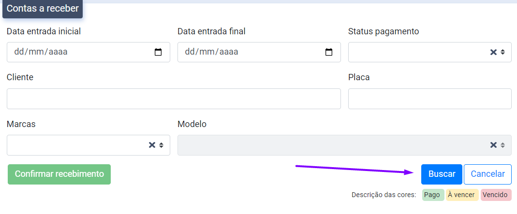Click the Buscar button
Screen dimensions: 517x214
tap(442, 174)
